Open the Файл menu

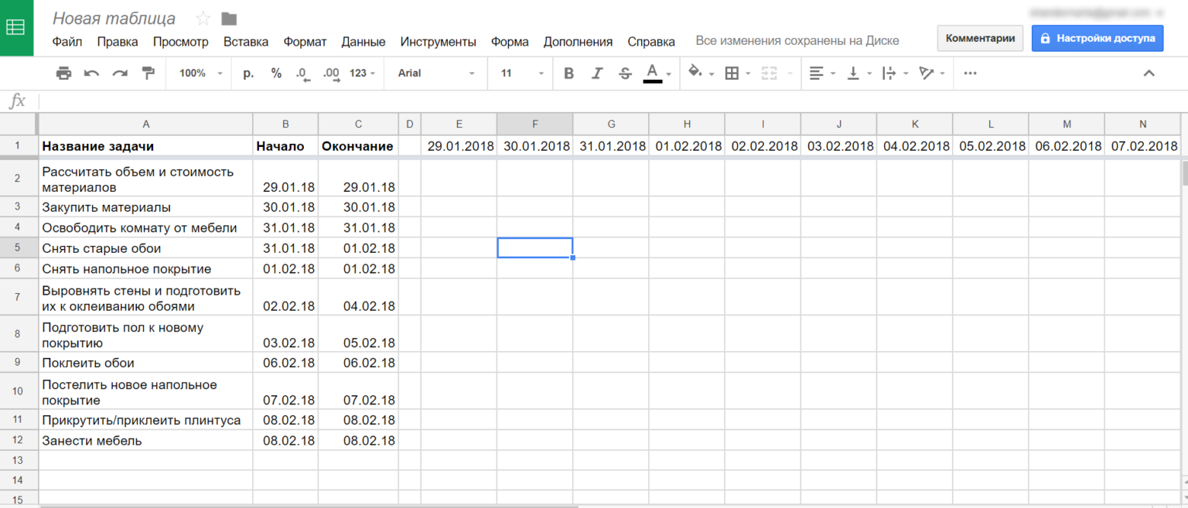[67, 42]
